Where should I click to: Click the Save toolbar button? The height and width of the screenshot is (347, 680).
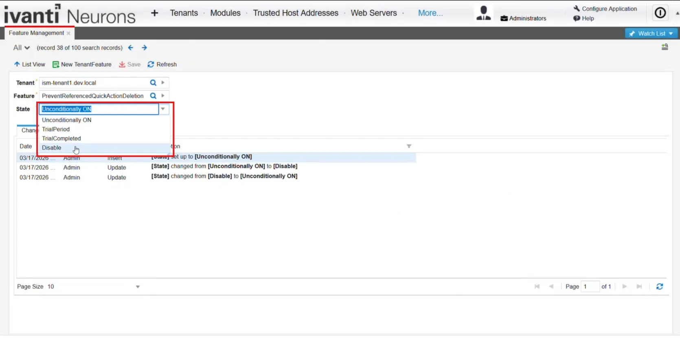click(x=129, y=64)
